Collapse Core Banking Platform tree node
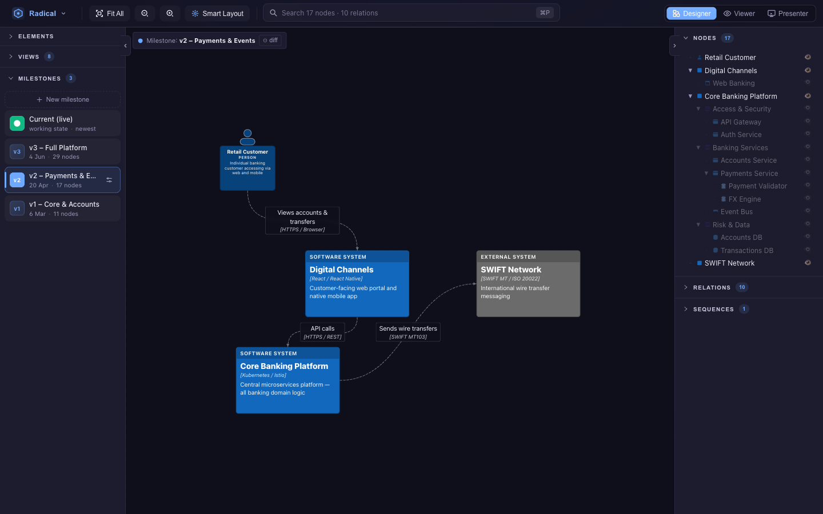Screen dimensions: 823x514 point(690,96)
